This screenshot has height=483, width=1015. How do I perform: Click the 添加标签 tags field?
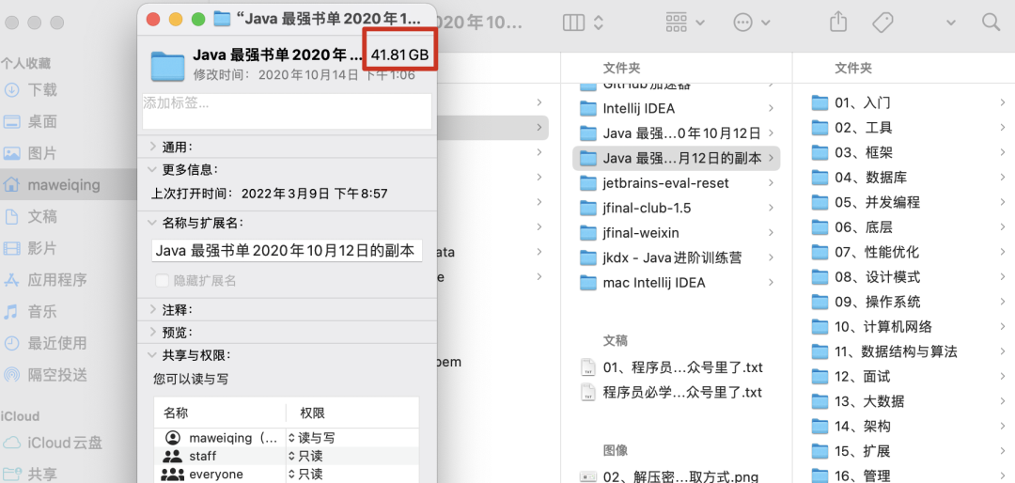tap(287, 112)
